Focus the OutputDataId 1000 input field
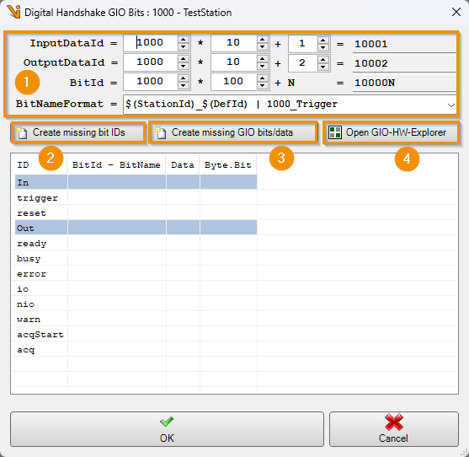Viewport: 469px width, 457px height. click(151, 62)
